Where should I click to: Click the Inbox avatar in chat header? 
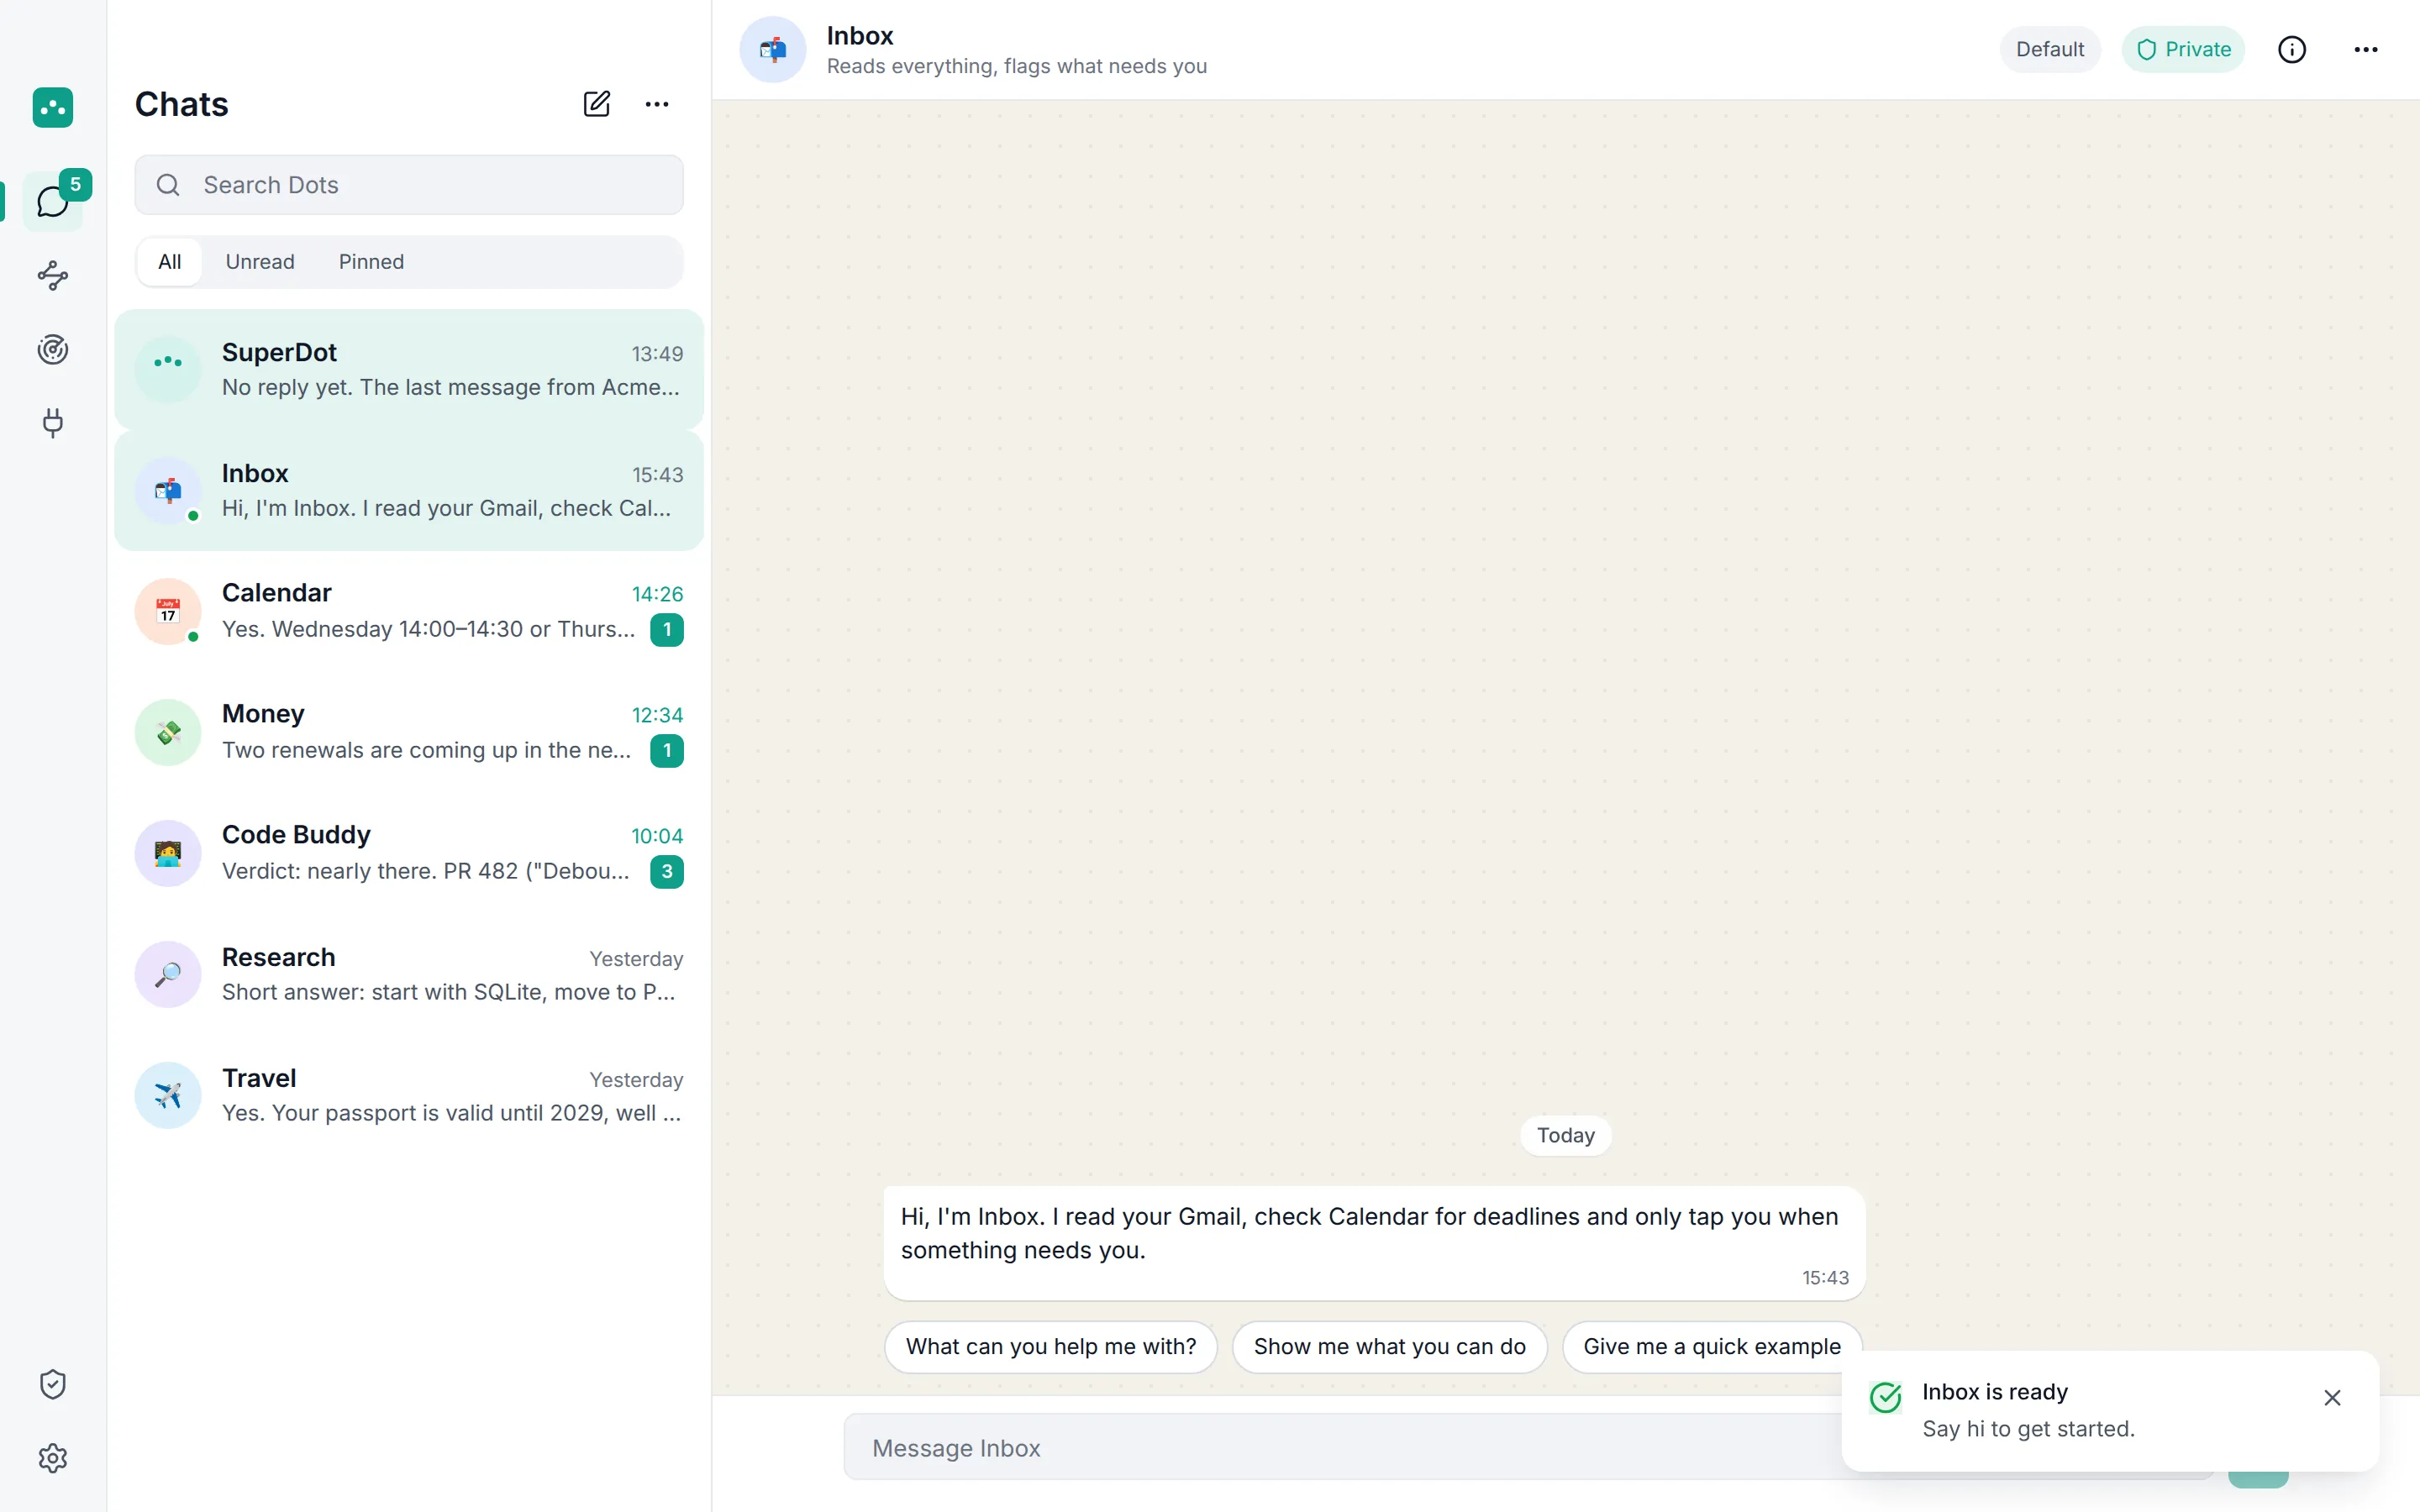tap(773, 49)
